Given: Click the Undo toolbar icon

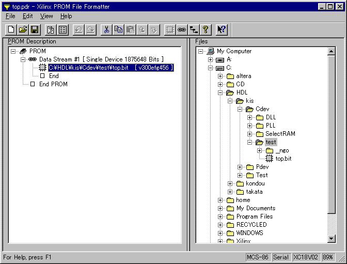Looking at the screenshot, I should pyautogui.click(x=78, y=29).
